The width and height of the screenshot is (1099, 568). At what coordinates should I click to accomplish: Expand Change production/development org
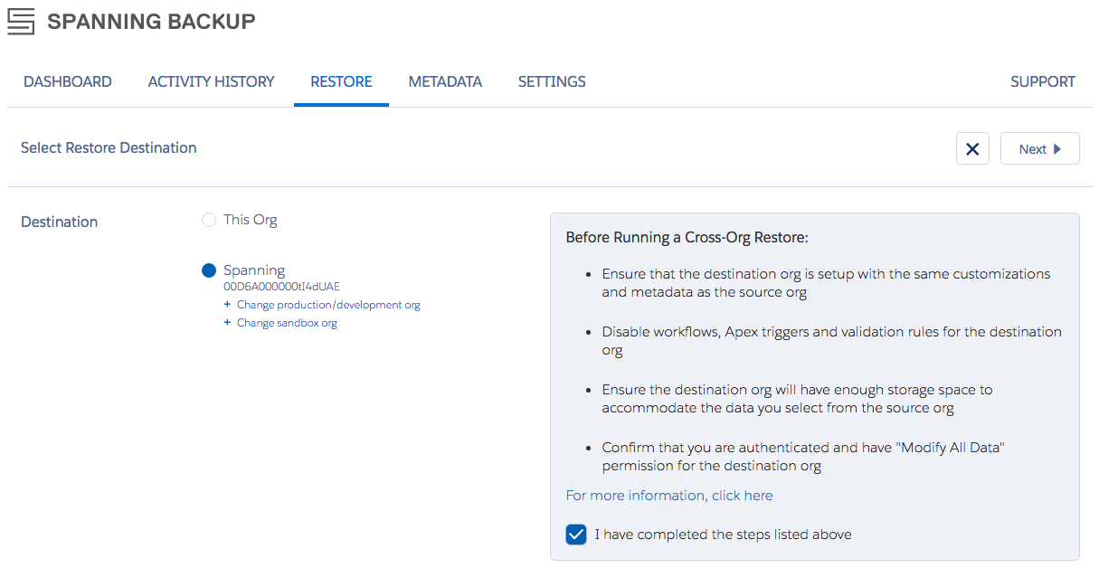(x=322, y=305)
